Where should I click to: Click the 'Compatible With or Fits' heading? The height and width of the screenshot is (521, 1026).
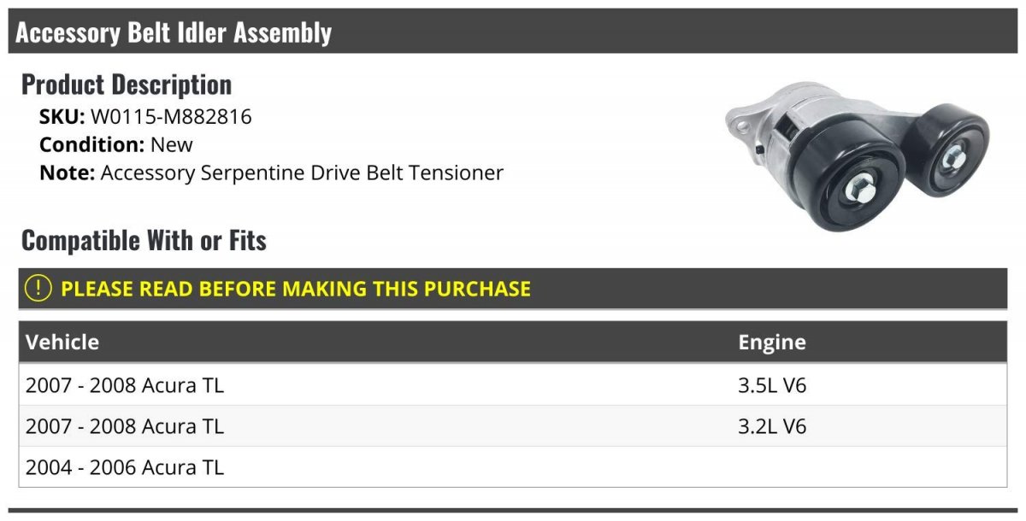[144, 241]
